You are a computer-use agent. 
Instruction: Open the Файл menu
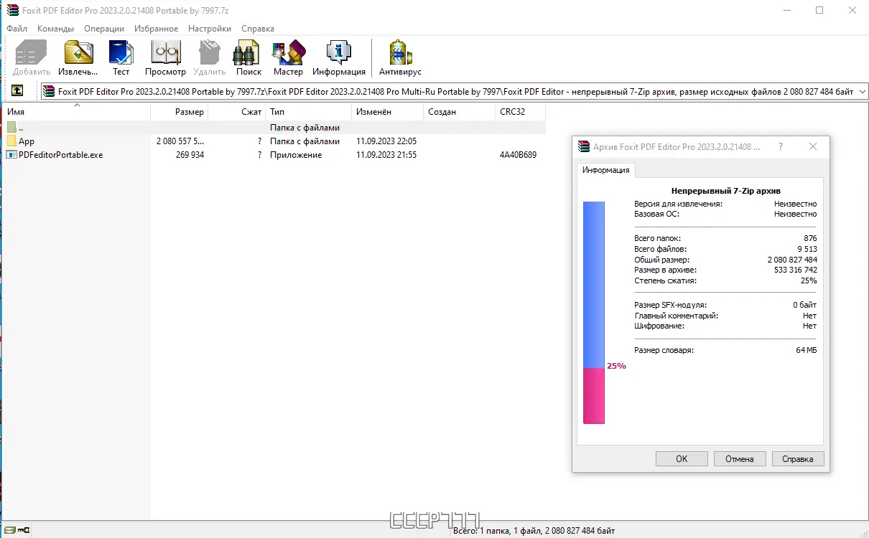(17, 29)
